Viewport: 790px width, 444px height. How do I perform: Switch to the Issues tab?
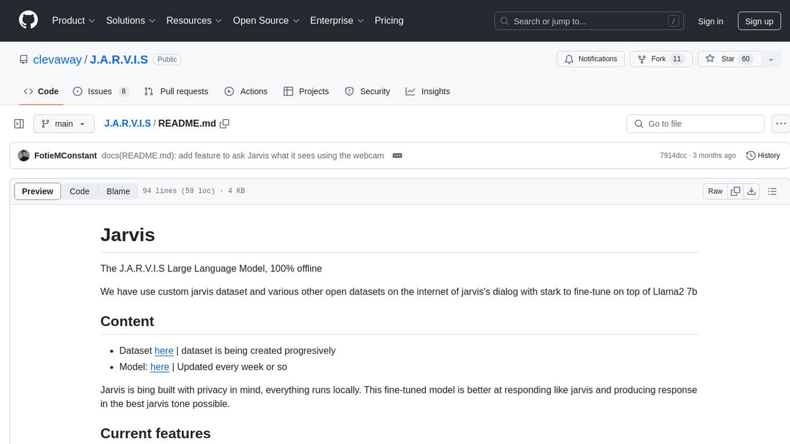point(100,91)
